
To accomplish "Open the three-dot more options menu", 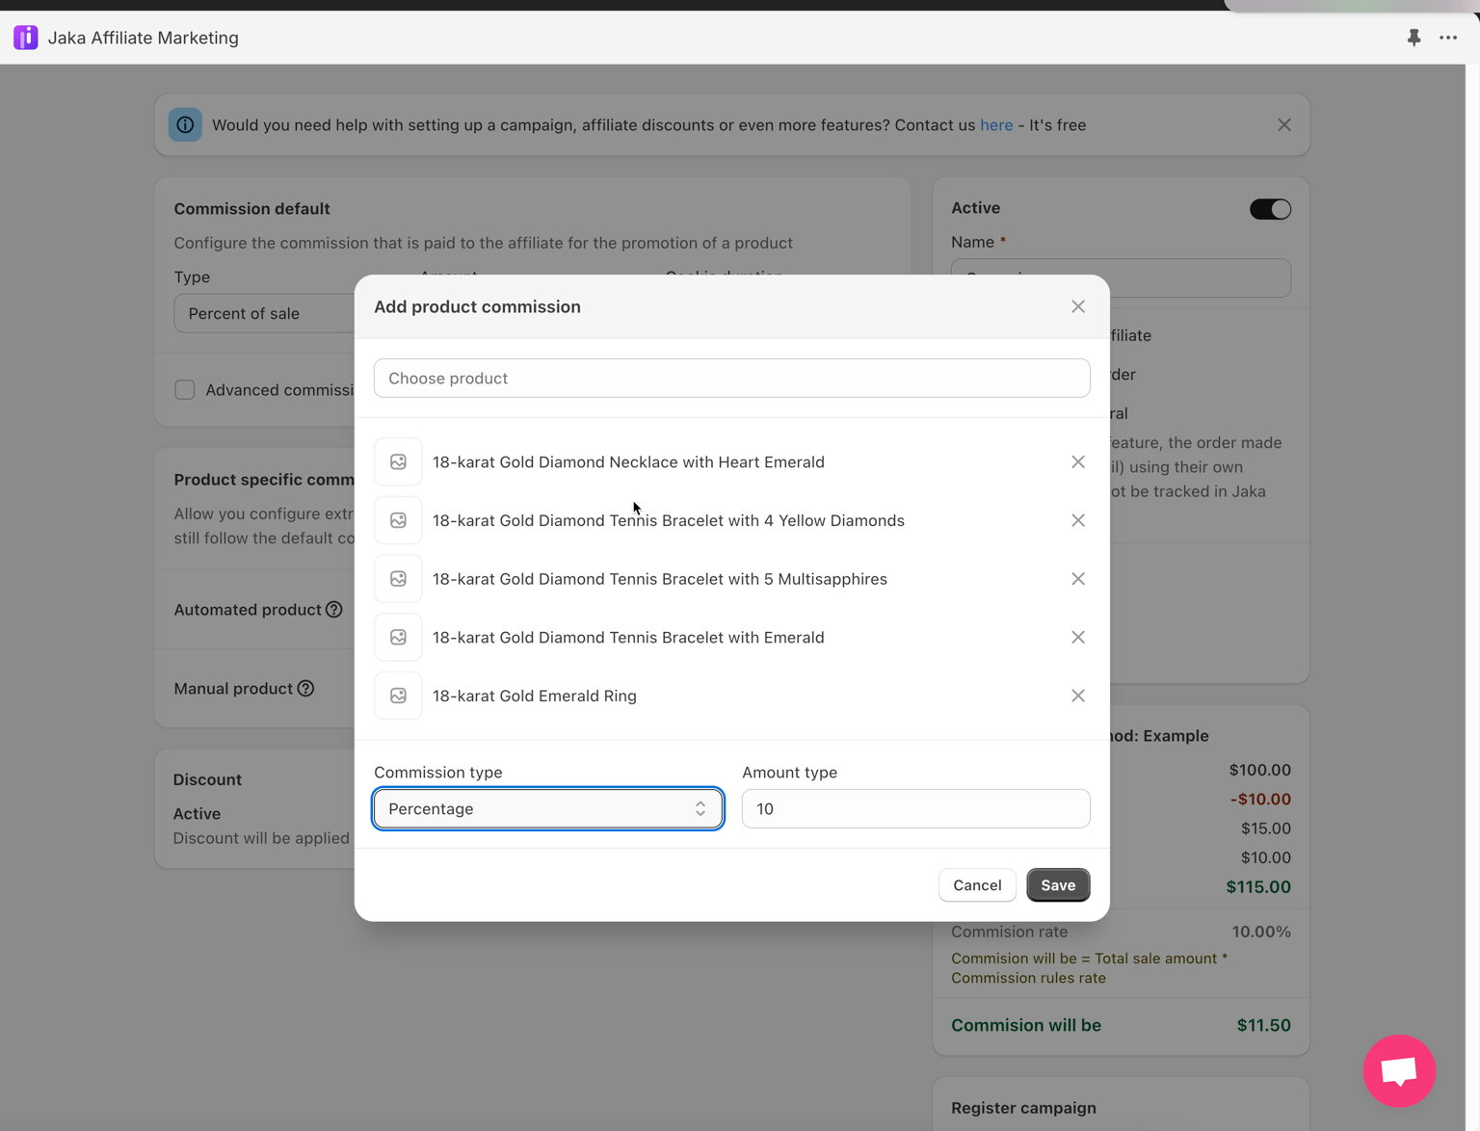I will pos(1448,38).
